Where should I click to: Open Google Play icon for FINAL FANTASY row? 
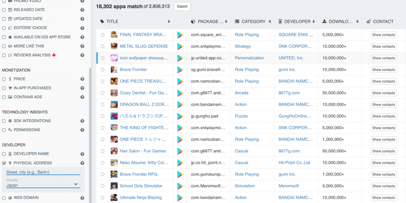pos(180,35)
